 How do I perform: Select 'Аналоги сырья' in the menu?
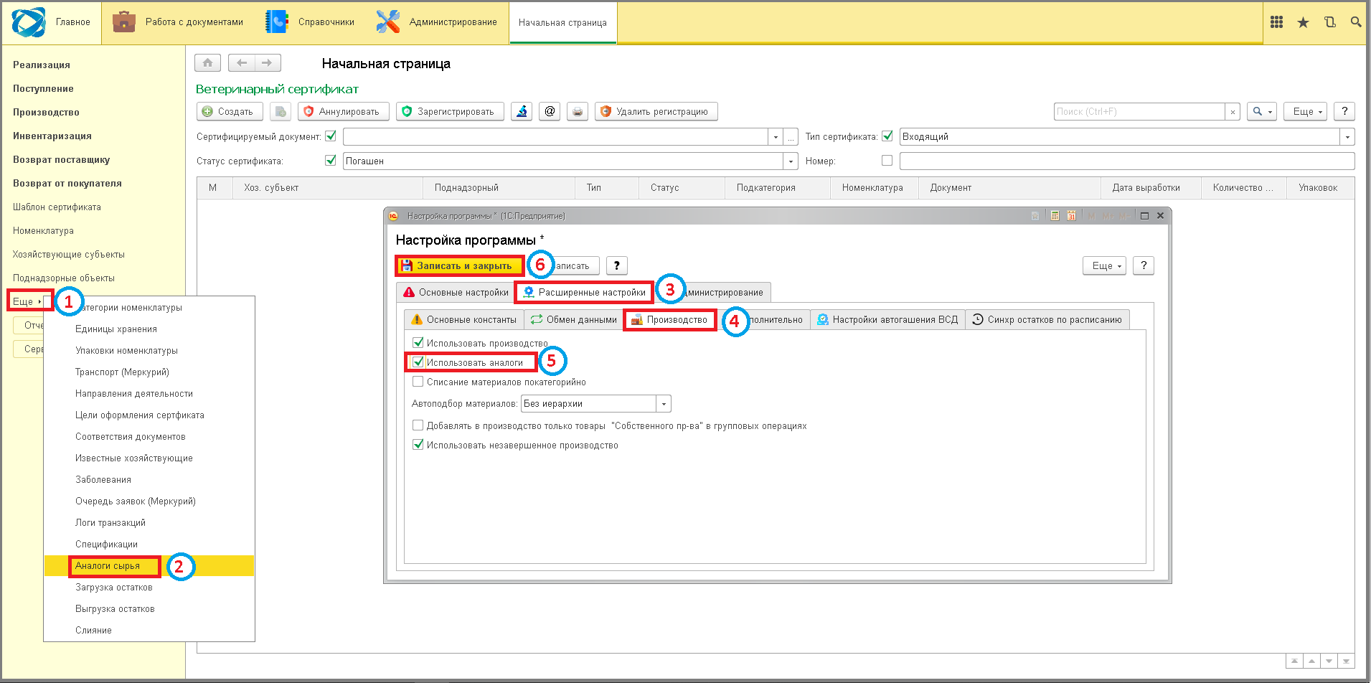[108, 566]
